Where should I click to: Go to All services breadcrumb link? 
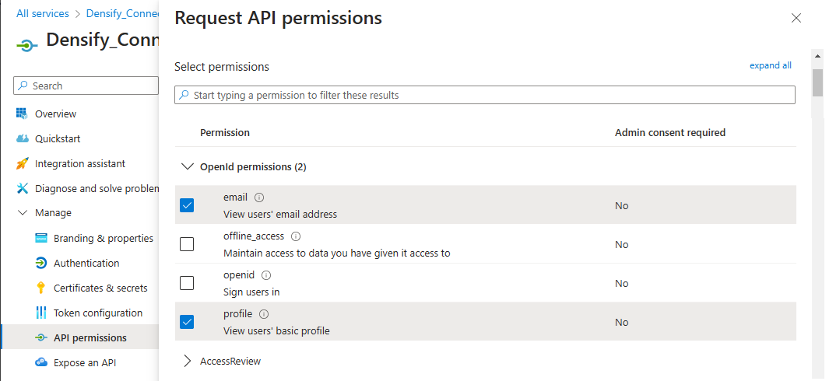point(43,14)
